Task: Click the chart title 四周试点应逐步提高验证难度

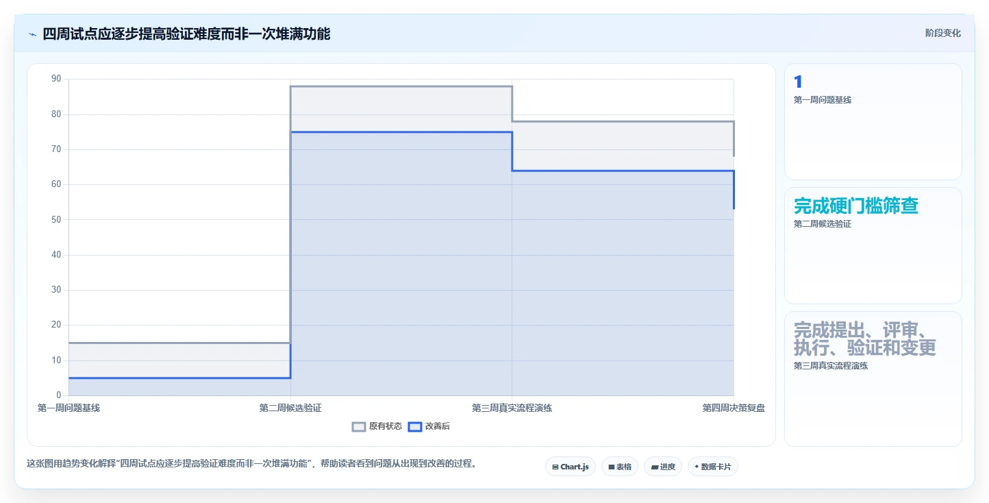Action: tap(186, 34)
